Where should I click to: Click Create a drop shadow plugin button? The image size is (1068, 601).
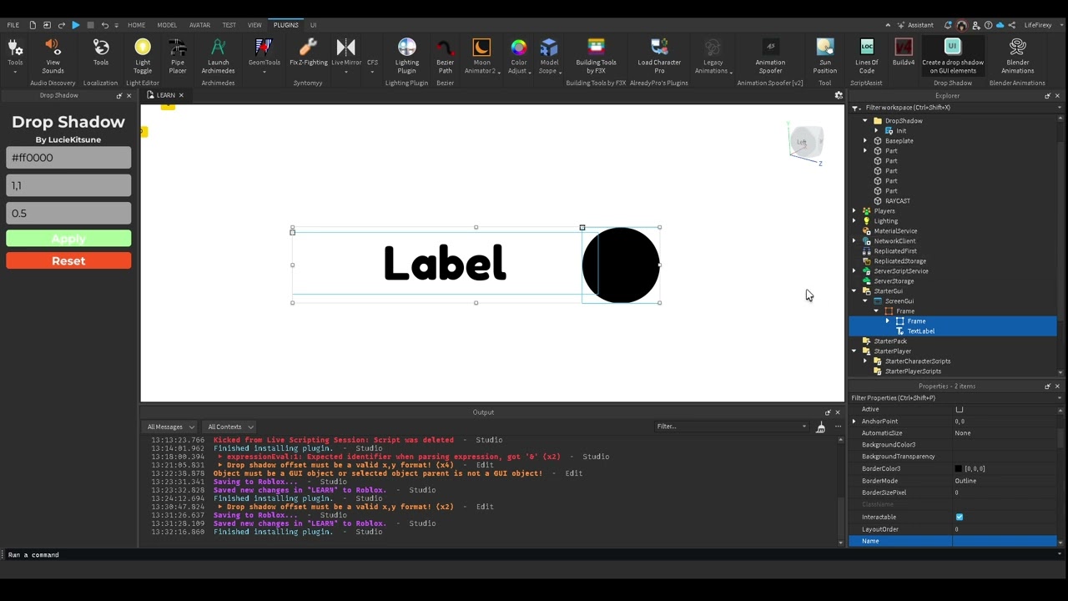(953, 56)
